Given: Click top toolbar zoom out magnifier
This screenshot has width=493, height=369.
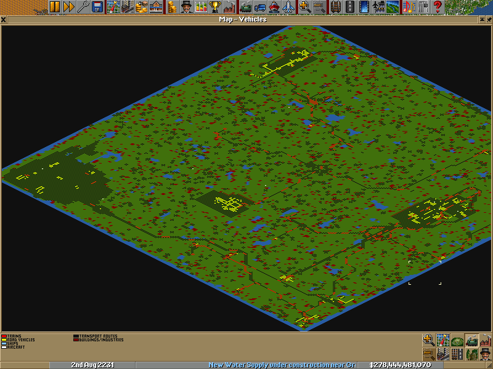Looking at the screenshot, I should pos(319,7).
